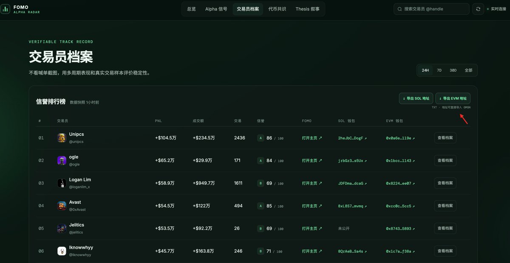Open the 总览 tab
The image size is (510, 263).
(191, 9)
